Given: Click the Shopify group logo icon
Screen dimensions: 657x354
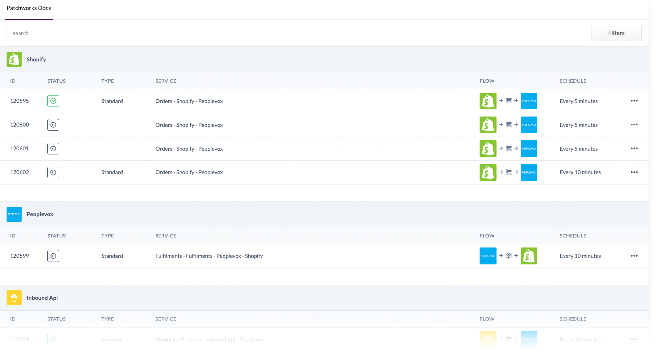Looking at the screenshot, I should point(14,59).
